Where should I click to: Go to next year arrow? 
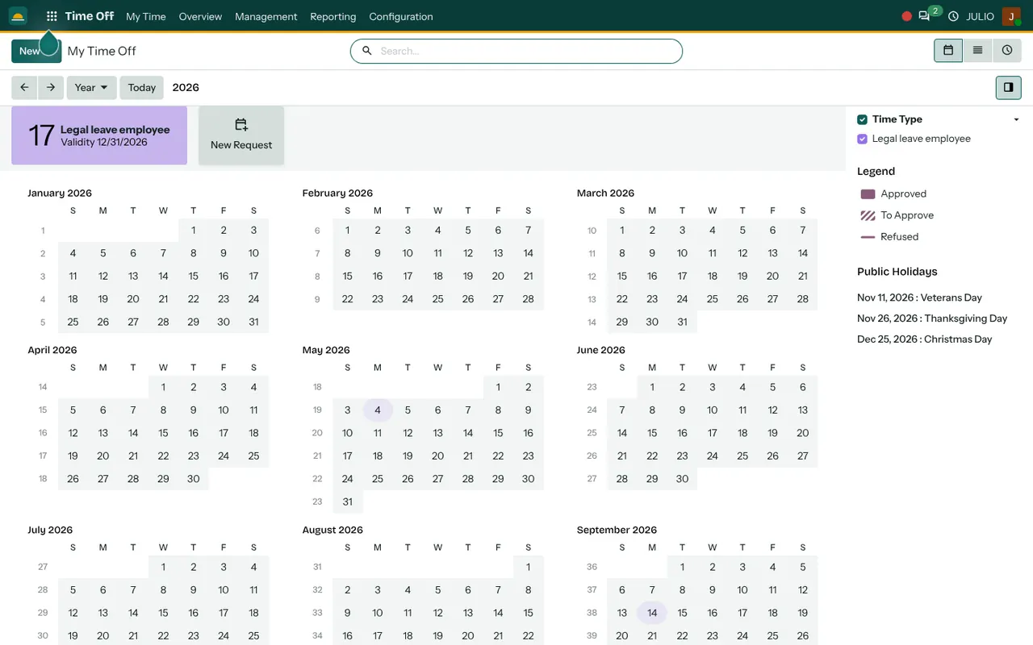(x=51, y=87)
